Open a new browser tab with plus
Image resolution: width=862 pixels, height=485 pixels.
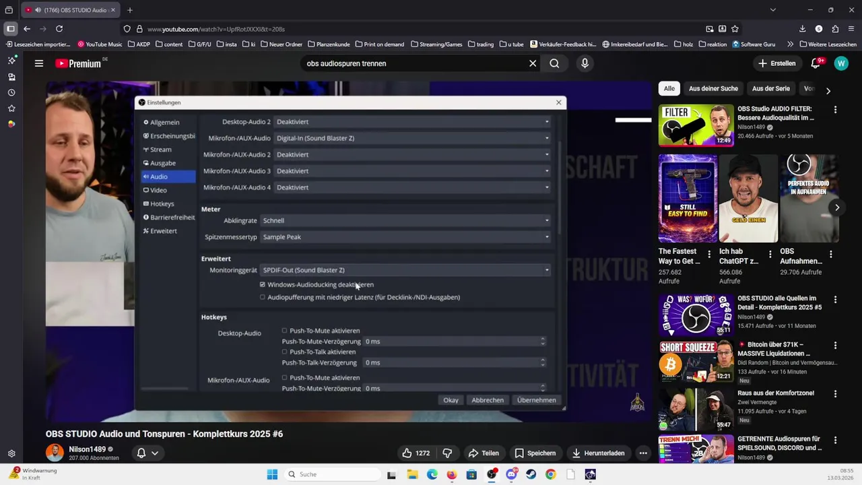click(x=130, y=10)
